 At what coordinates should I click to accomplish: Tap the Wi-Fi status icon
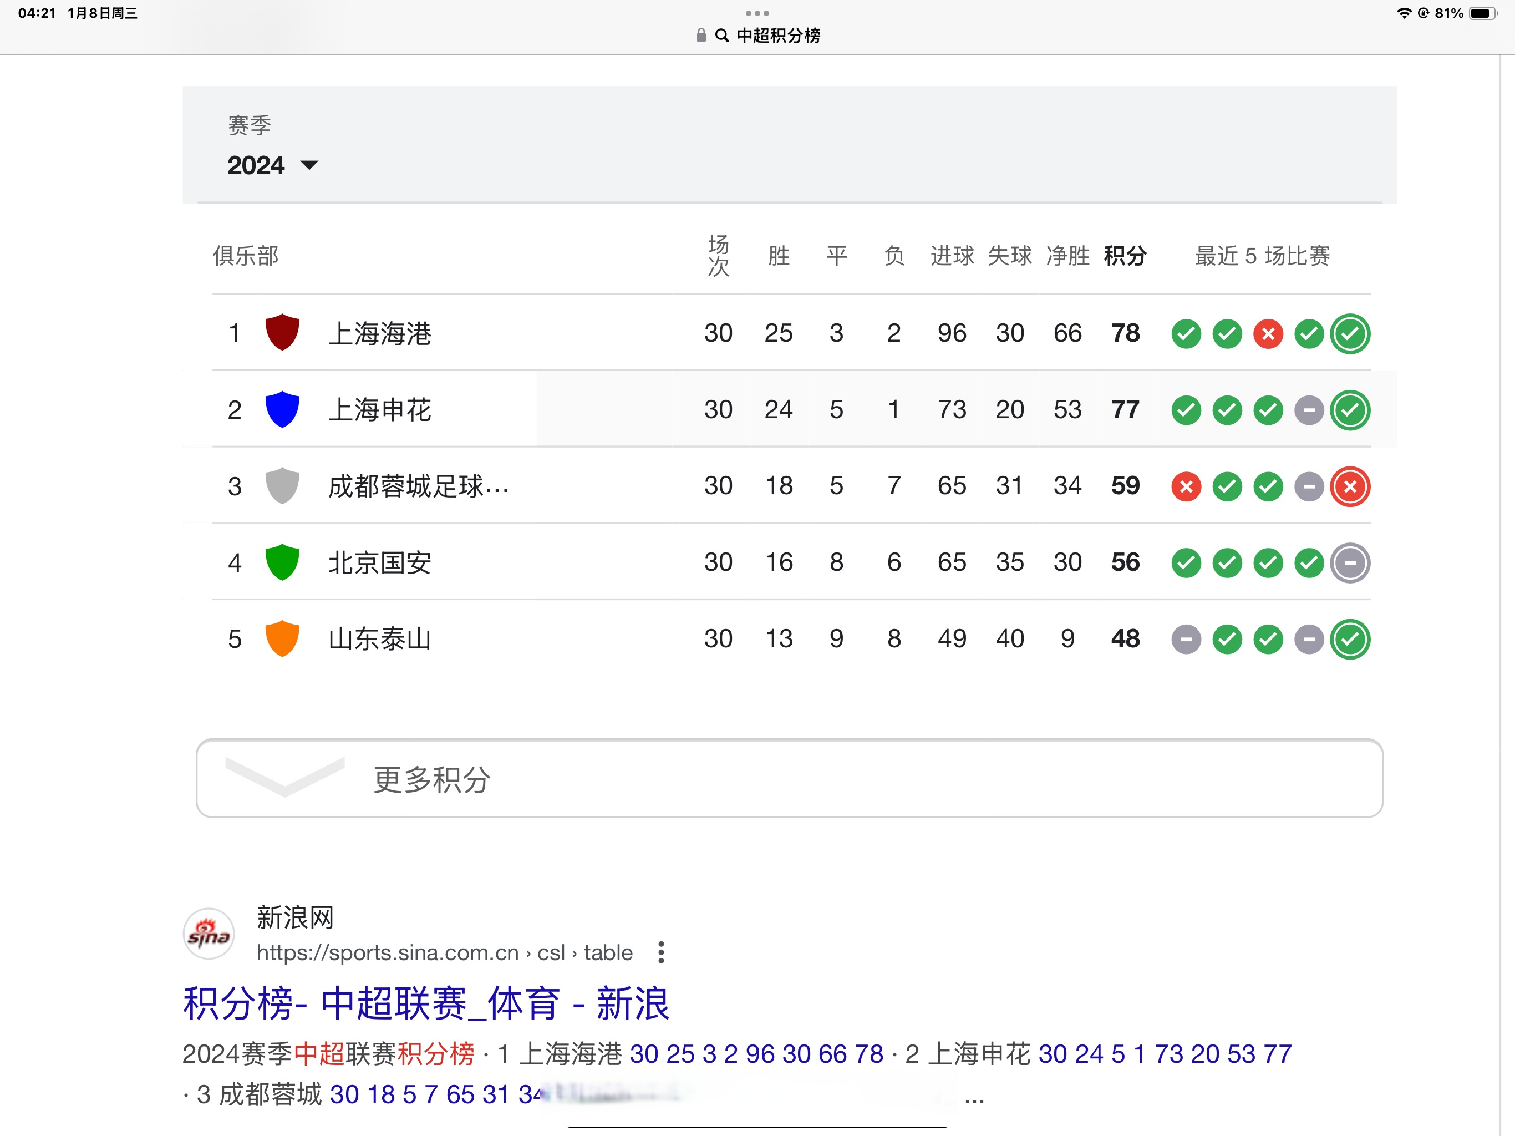click(x=1404, y=13)
